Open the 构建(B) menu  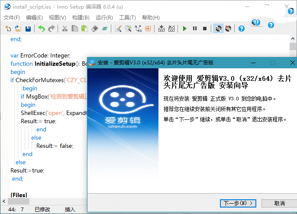pos(81,18)
